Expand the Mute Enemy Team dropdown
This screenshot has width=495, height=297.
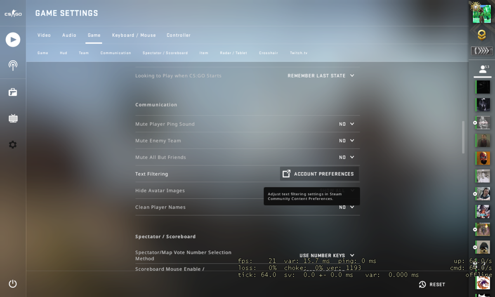point(346,141)
